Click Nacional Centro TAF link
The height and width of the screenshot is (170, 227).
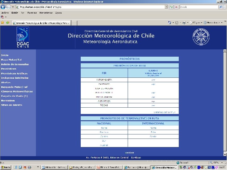pyautogui.click(x=104, y=136)
